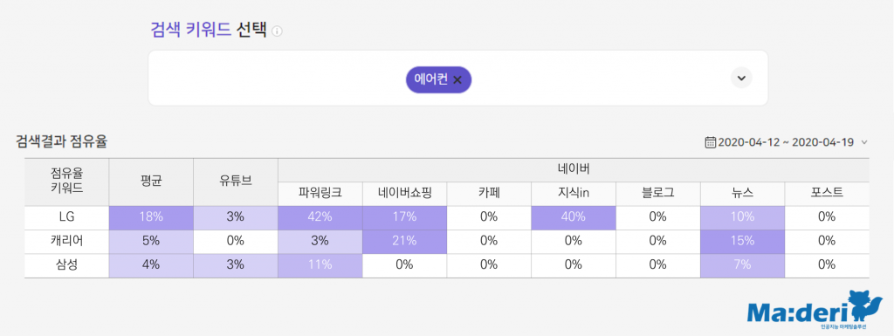Remove the 에어컨 keyword tag
Screen dimensions: 894x336
pos(457,79)
